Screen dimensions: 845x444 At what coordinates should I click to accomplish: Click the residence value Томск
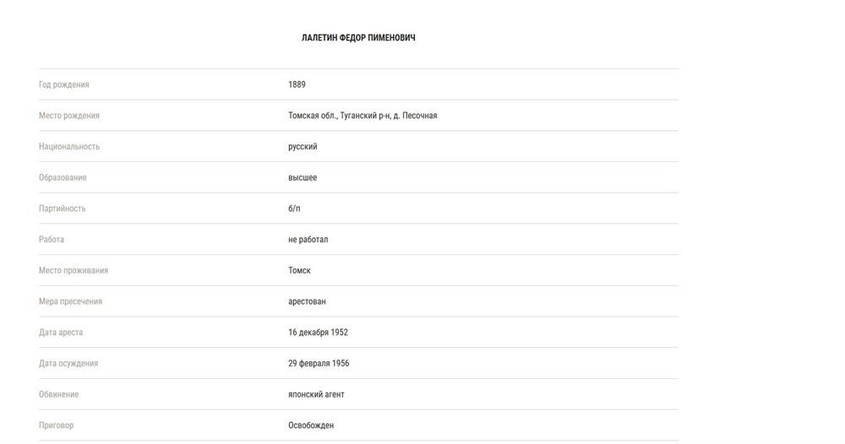[x=299, y=271]
